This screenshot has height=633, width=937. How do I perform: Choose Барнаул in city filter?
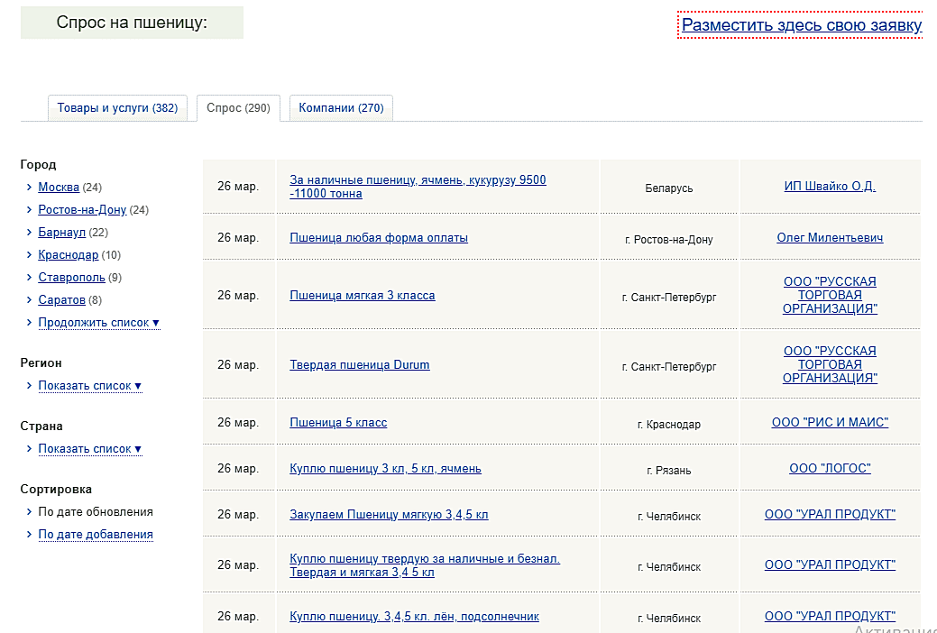pos(61,233)
